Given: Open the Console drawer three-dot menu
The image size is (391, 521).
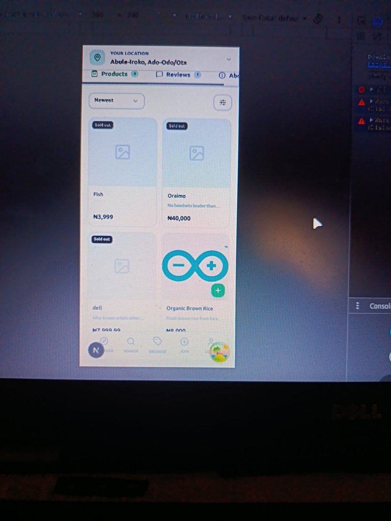Looking at the screenshot, I should 358,306.
